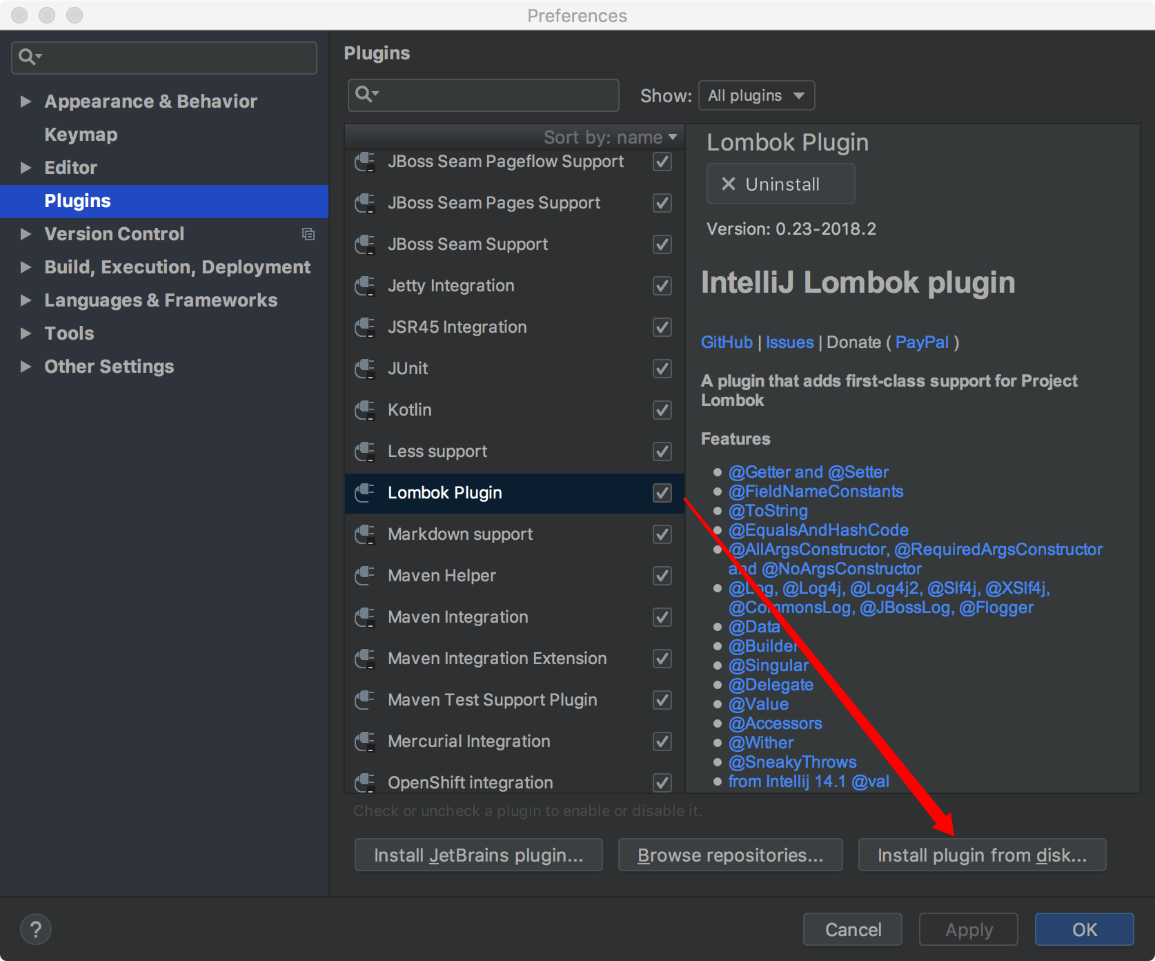Click the Cancel button
The height and width of the screenshot is (961, 1155).
tap(853, 929)
